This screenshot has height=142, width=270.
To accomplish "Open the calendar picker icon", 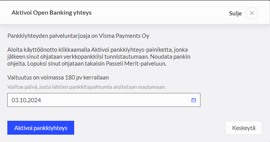I will 194,100.
